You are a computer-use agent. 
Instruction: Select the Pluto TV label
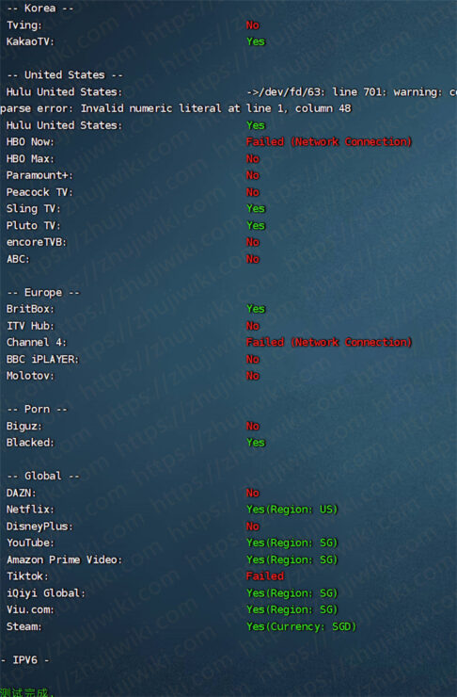tap(33, 226)
